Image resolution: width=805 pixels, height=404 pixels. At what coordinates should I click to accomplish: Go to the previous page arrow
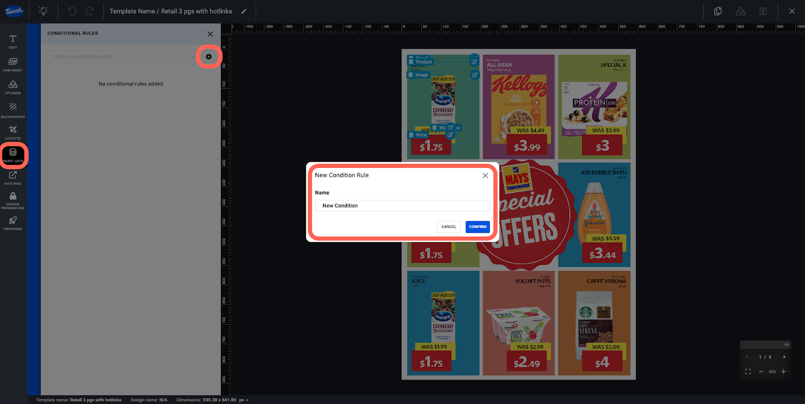(747, 357)
